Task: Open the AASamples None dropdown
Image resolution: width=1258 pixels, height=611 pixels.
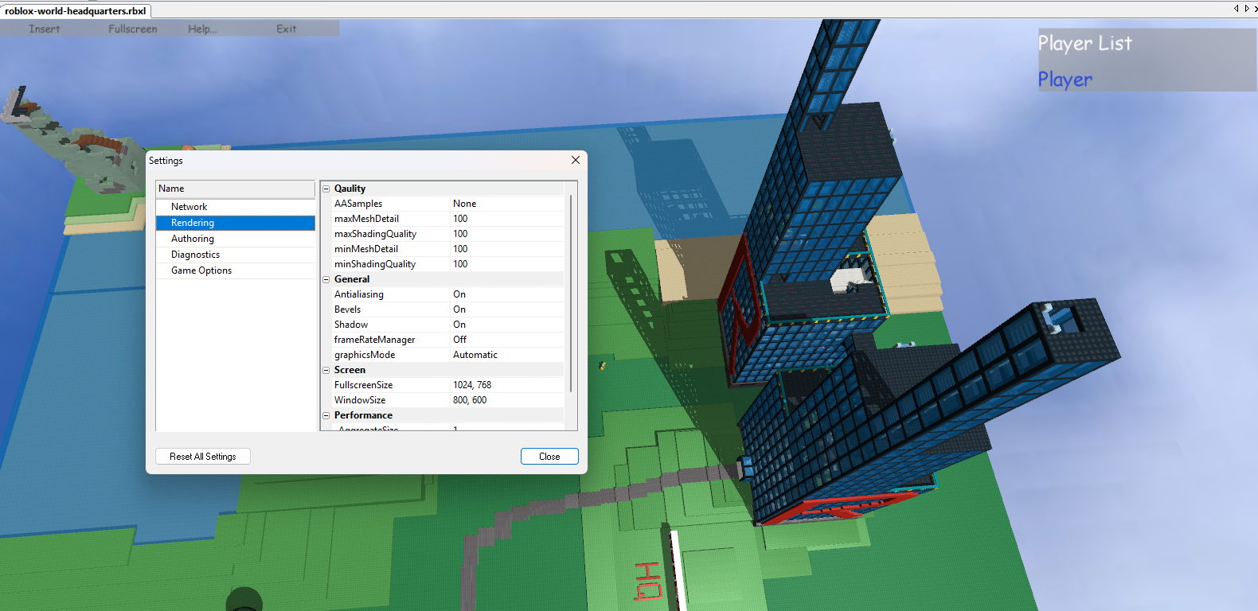Action: (x=507, y=204)
